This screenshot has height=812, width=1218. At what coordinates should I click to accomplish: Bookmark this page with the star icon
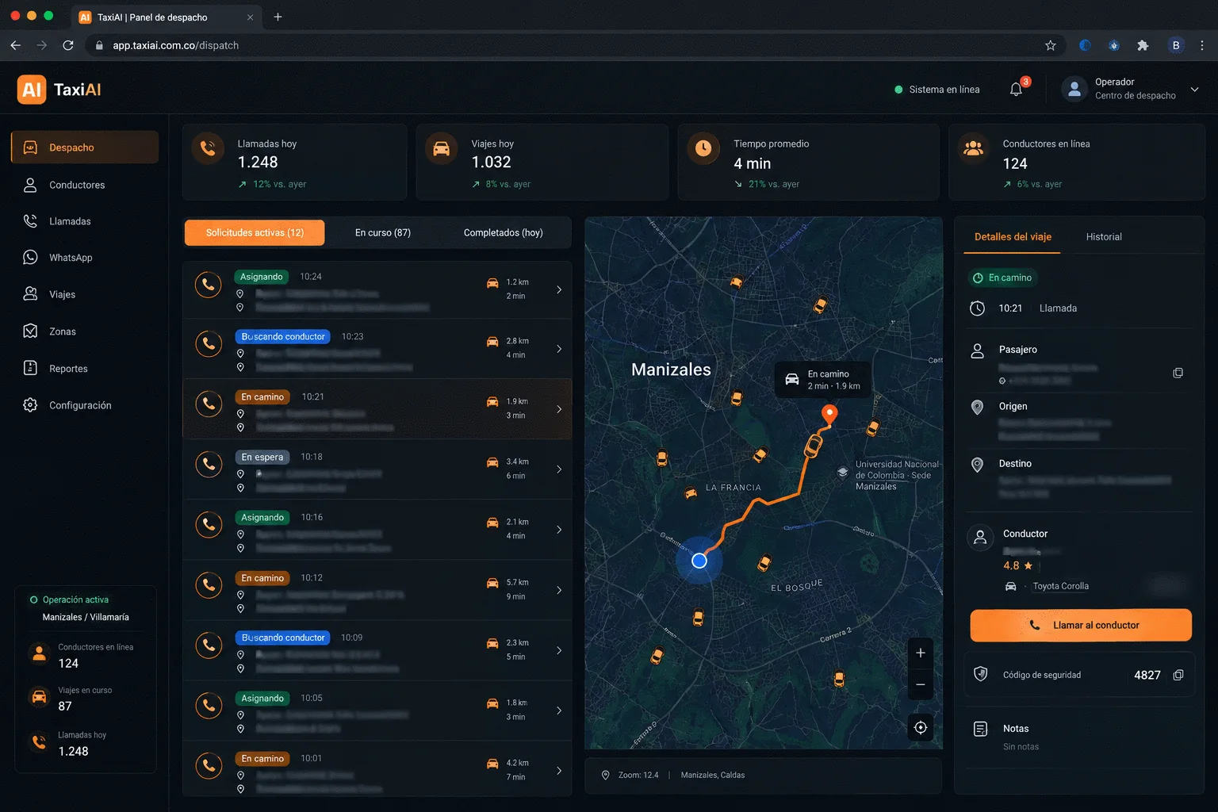click(1051, 45)
